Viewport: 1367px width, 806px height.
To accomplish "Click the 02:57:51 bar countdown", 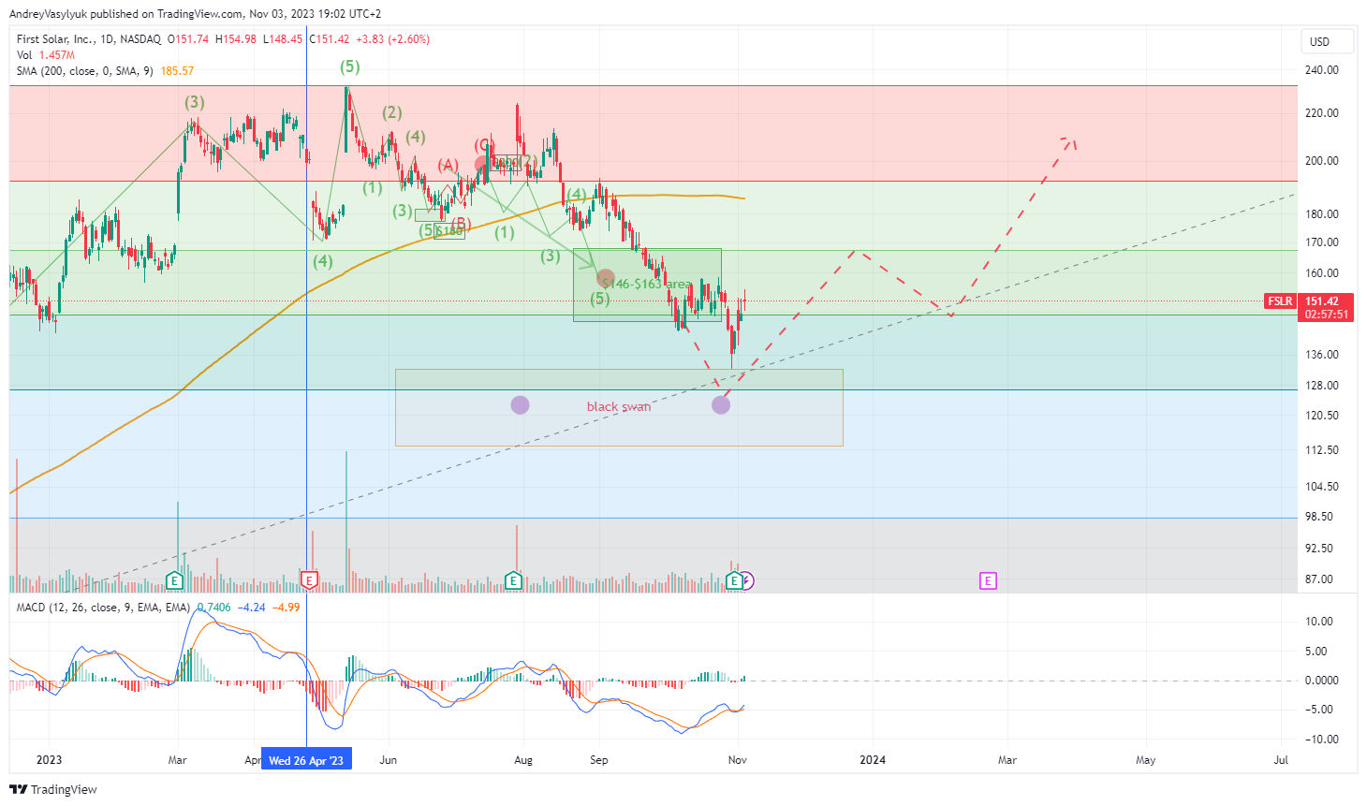I will [1327, 315].
